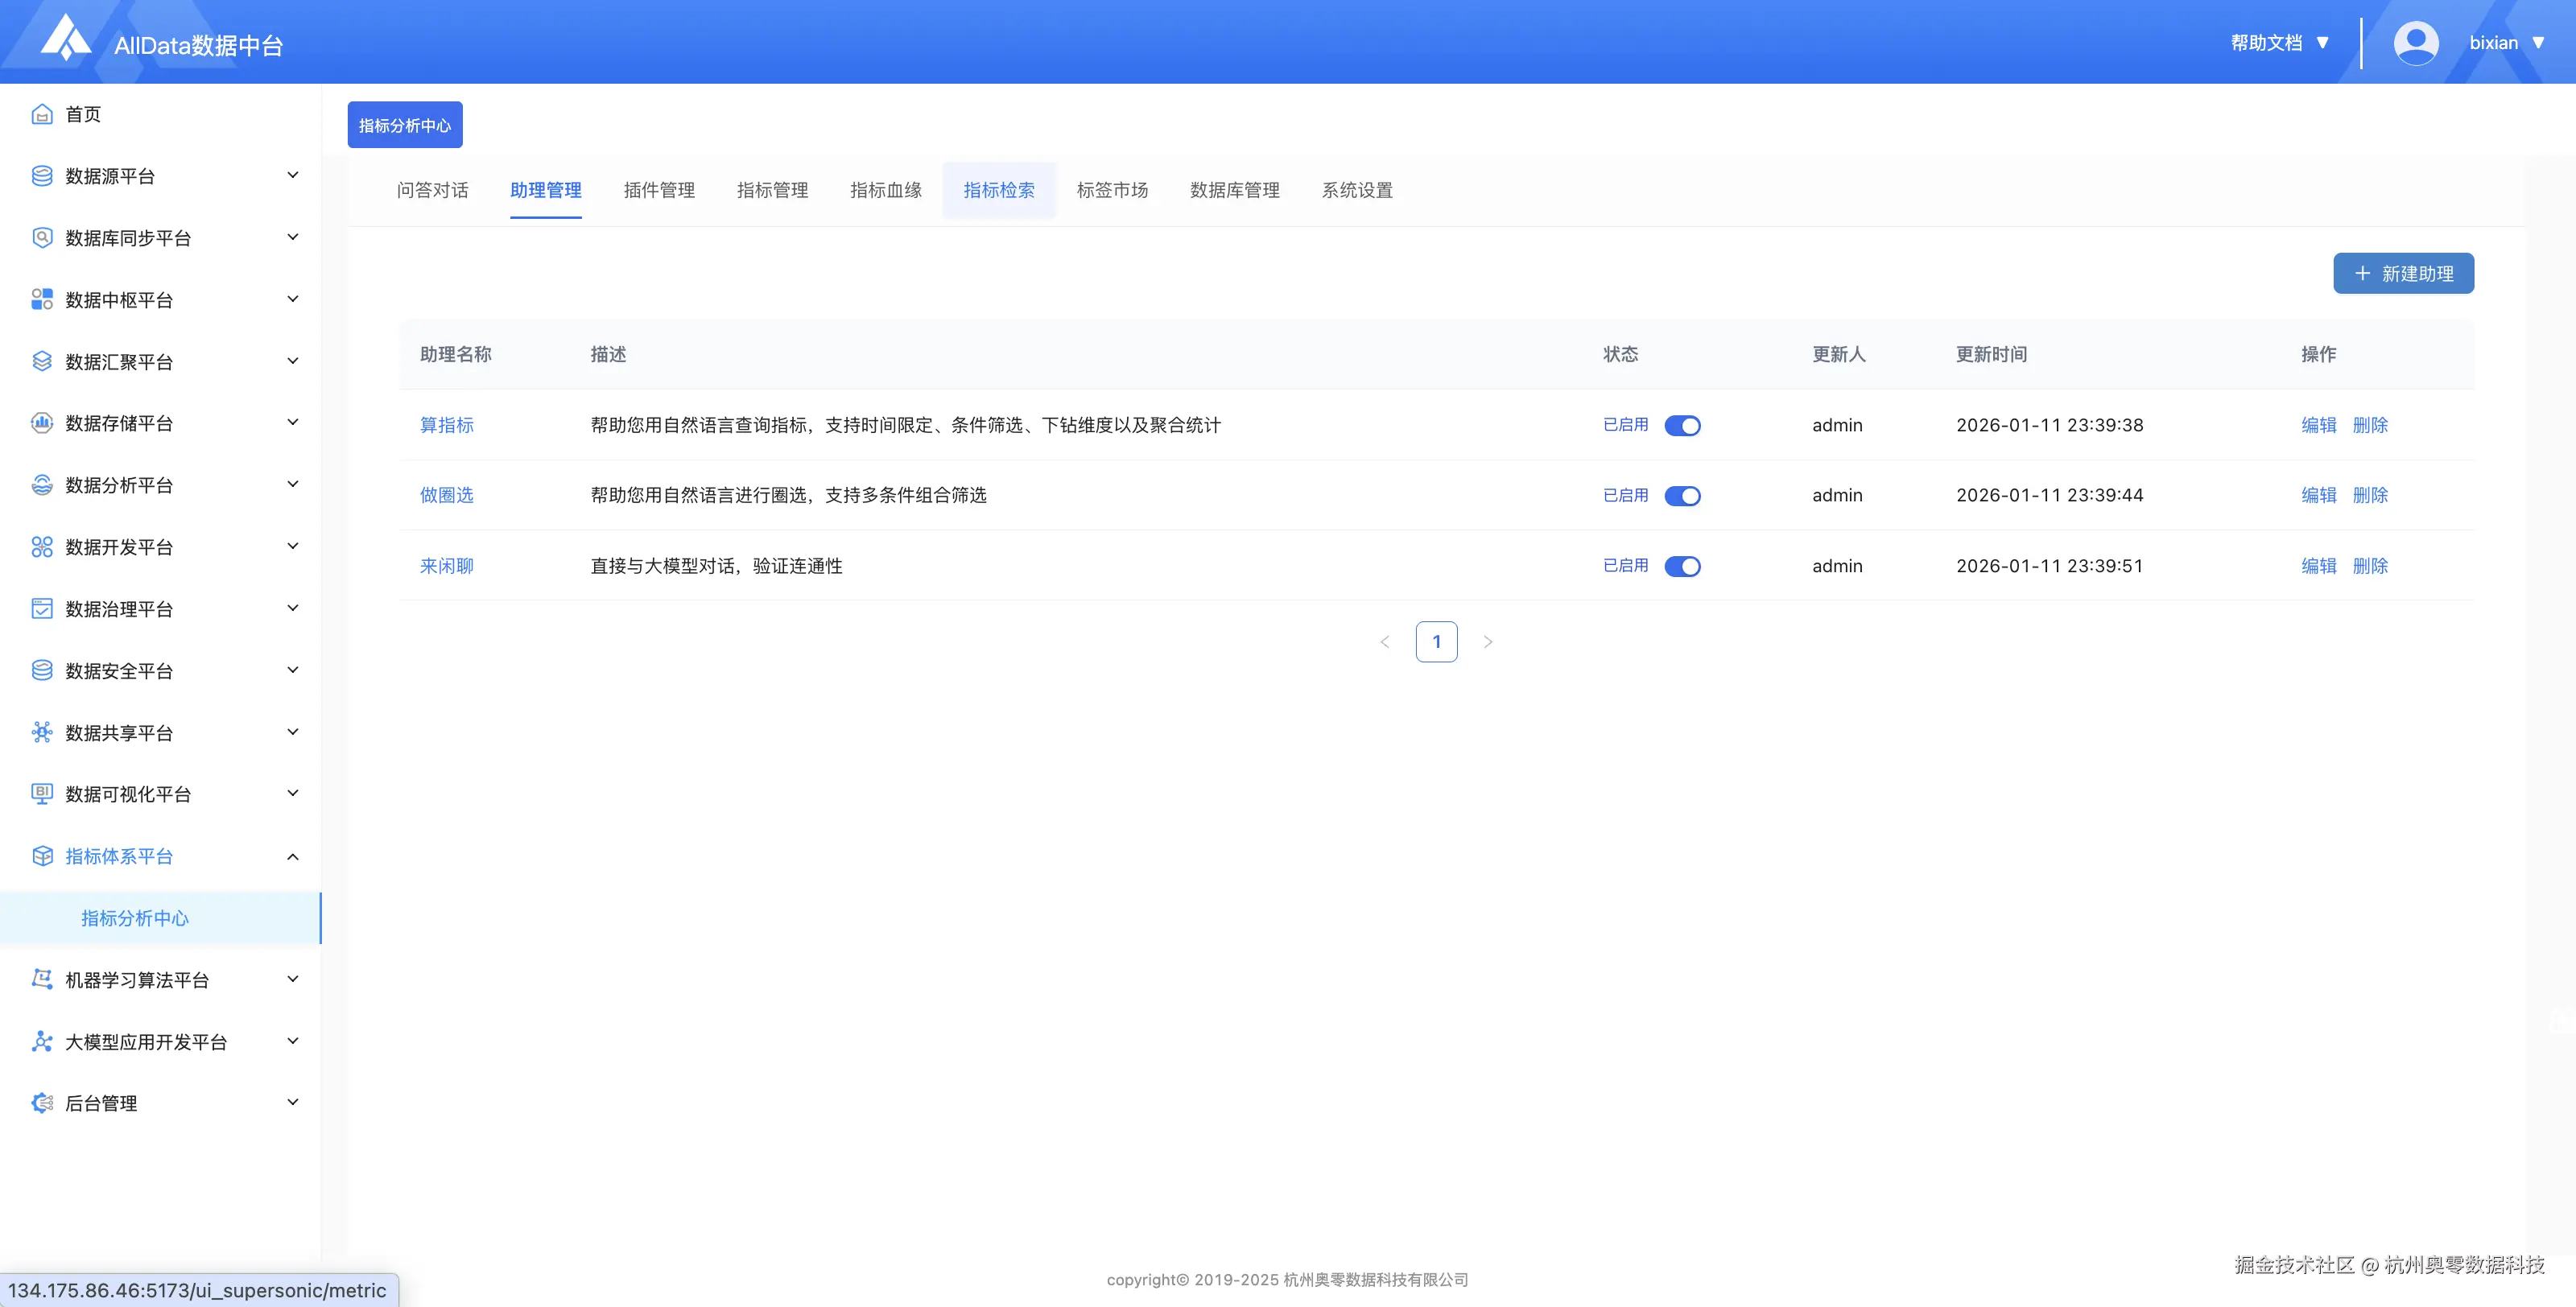This screenshot has height=1307, width=2576.
Task: Click the 数据可视化平台 monitor icon
Action: (42, 794)
